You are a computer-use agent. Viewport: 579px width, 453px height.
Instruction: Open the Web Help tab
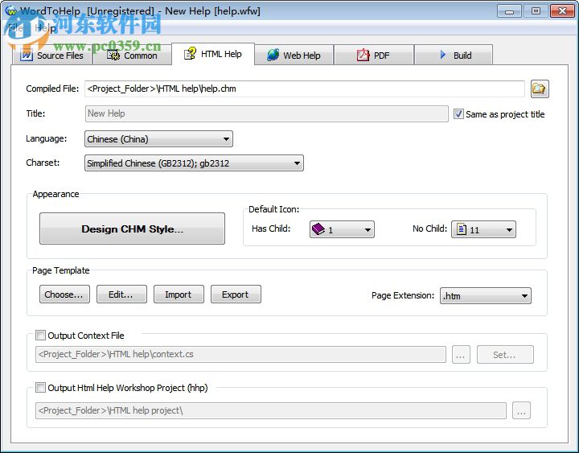[294, 56]
